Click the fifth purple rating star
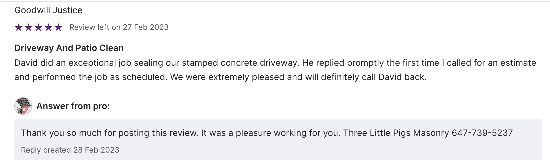The width and height of the screenshot is (550, 160). point(58,27)
